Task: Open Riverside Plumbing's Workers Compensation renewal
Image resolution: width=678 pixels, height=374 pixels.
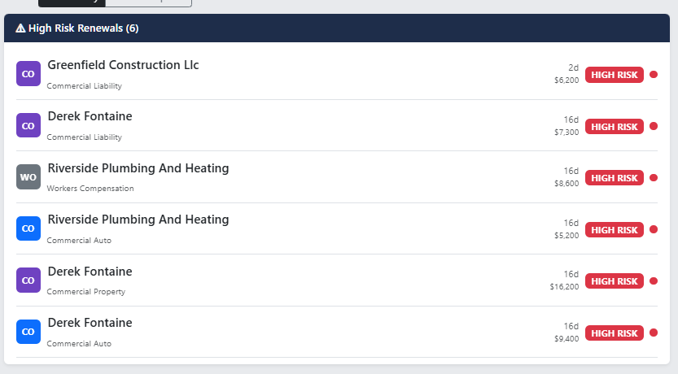Action: click(138, 168)
